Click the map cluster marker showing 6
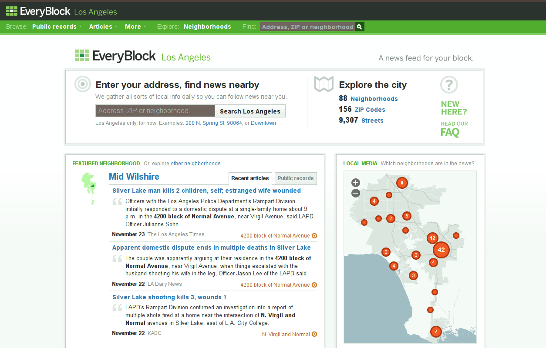This screenshot has width=546, height=348. pos(402,183)
